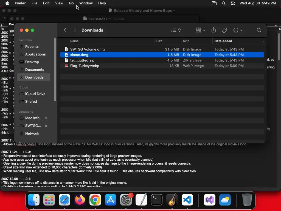Open App Store from the Dock
The height and width of the screenshot is (211, 281).
pyautogui.click(x=111, y=200)
